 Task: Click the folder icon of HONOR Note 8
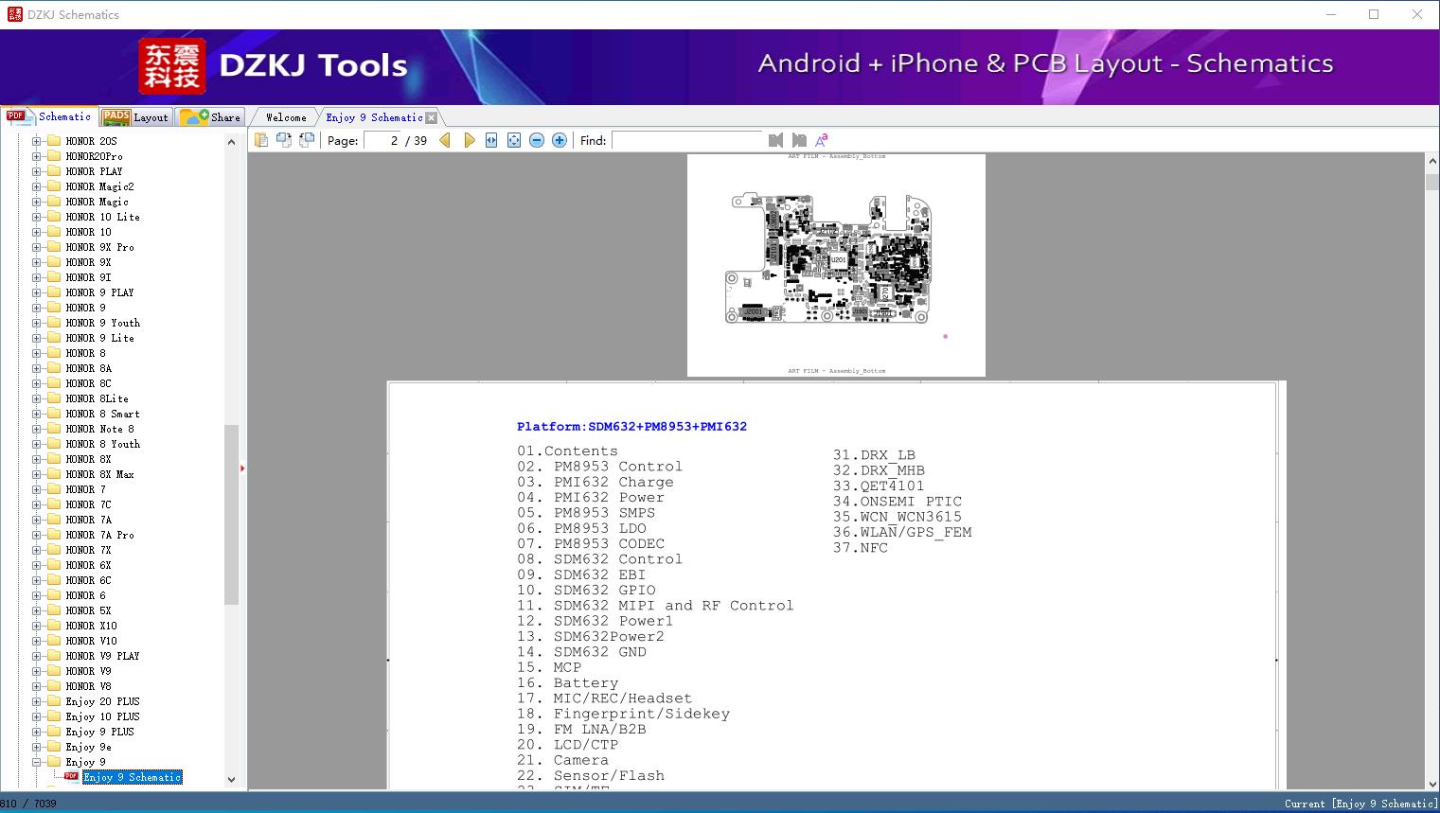[x=54, y=429]
